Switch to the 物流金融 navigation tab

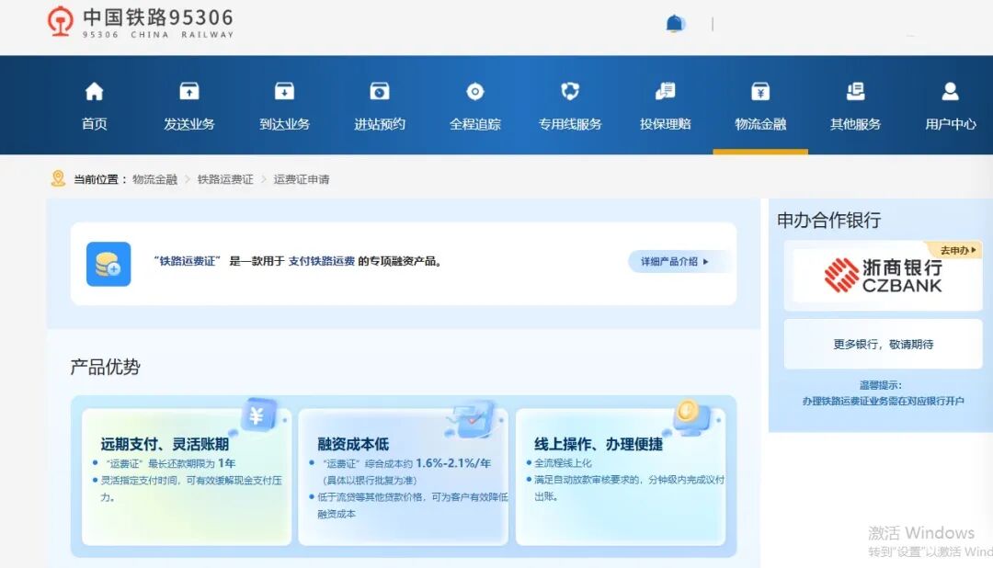[x=760, y=106]
